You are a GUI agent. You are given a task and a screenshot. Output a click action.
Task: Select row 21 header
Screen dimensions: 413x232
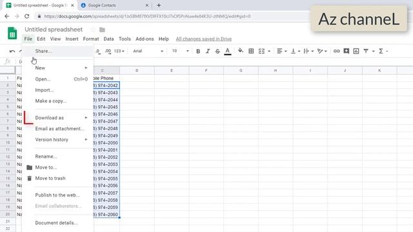click(8, 222)
